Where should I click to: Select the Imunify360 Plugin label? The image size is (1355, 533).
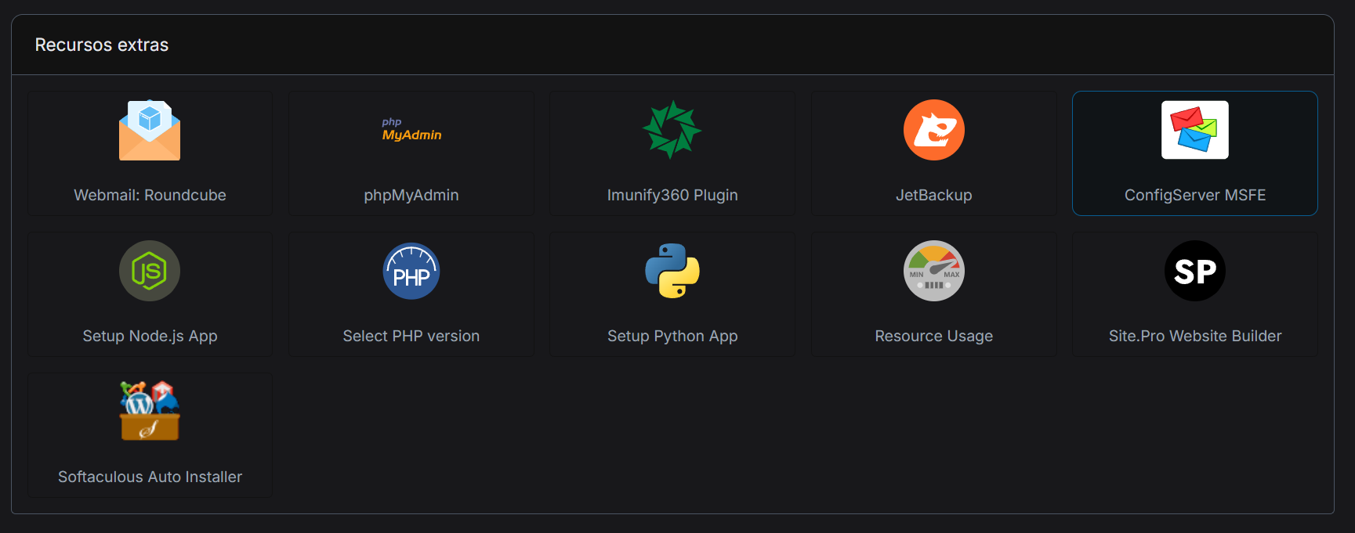[x=672, y=195]
